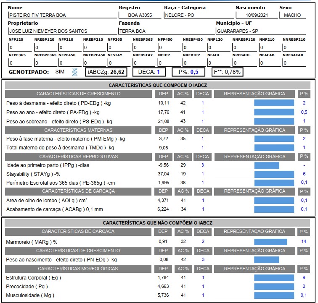The height and width of the screenshot is (303, 318).
Task: Click the blue bar for Peso à desmama
Action: pos(274,103)
